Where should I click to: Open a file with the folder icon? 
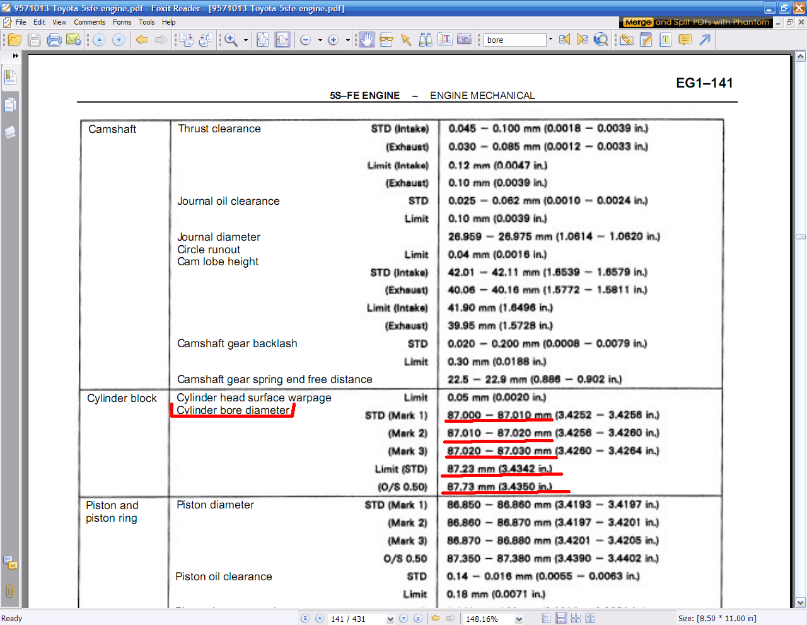click(x=15, y=40)
